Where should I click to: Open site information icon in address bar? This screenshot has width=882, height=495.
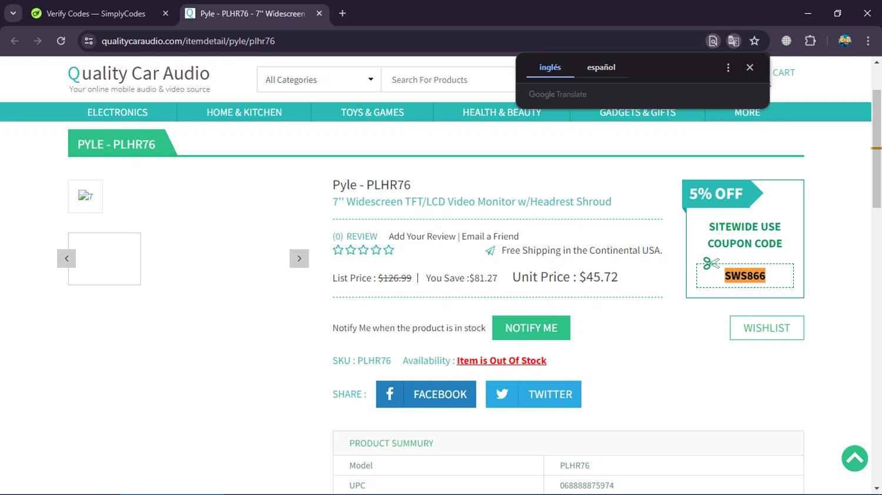[89, 41]
